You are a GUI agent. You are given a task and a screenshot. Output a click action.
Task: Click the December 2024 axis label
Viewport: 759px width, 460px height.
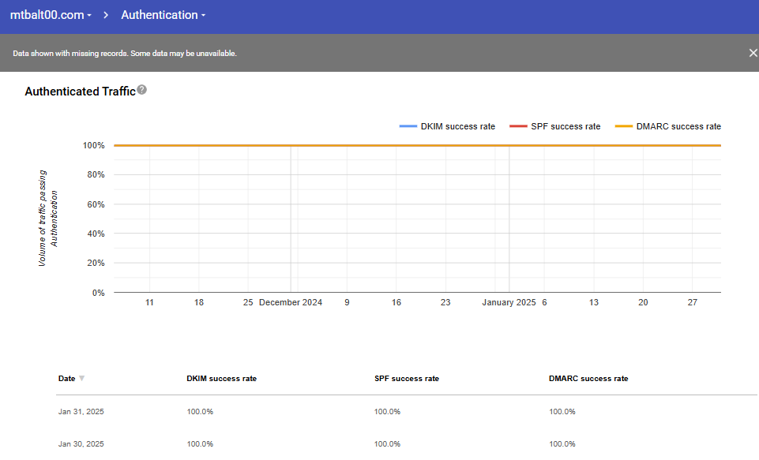(x=290, y=302)
